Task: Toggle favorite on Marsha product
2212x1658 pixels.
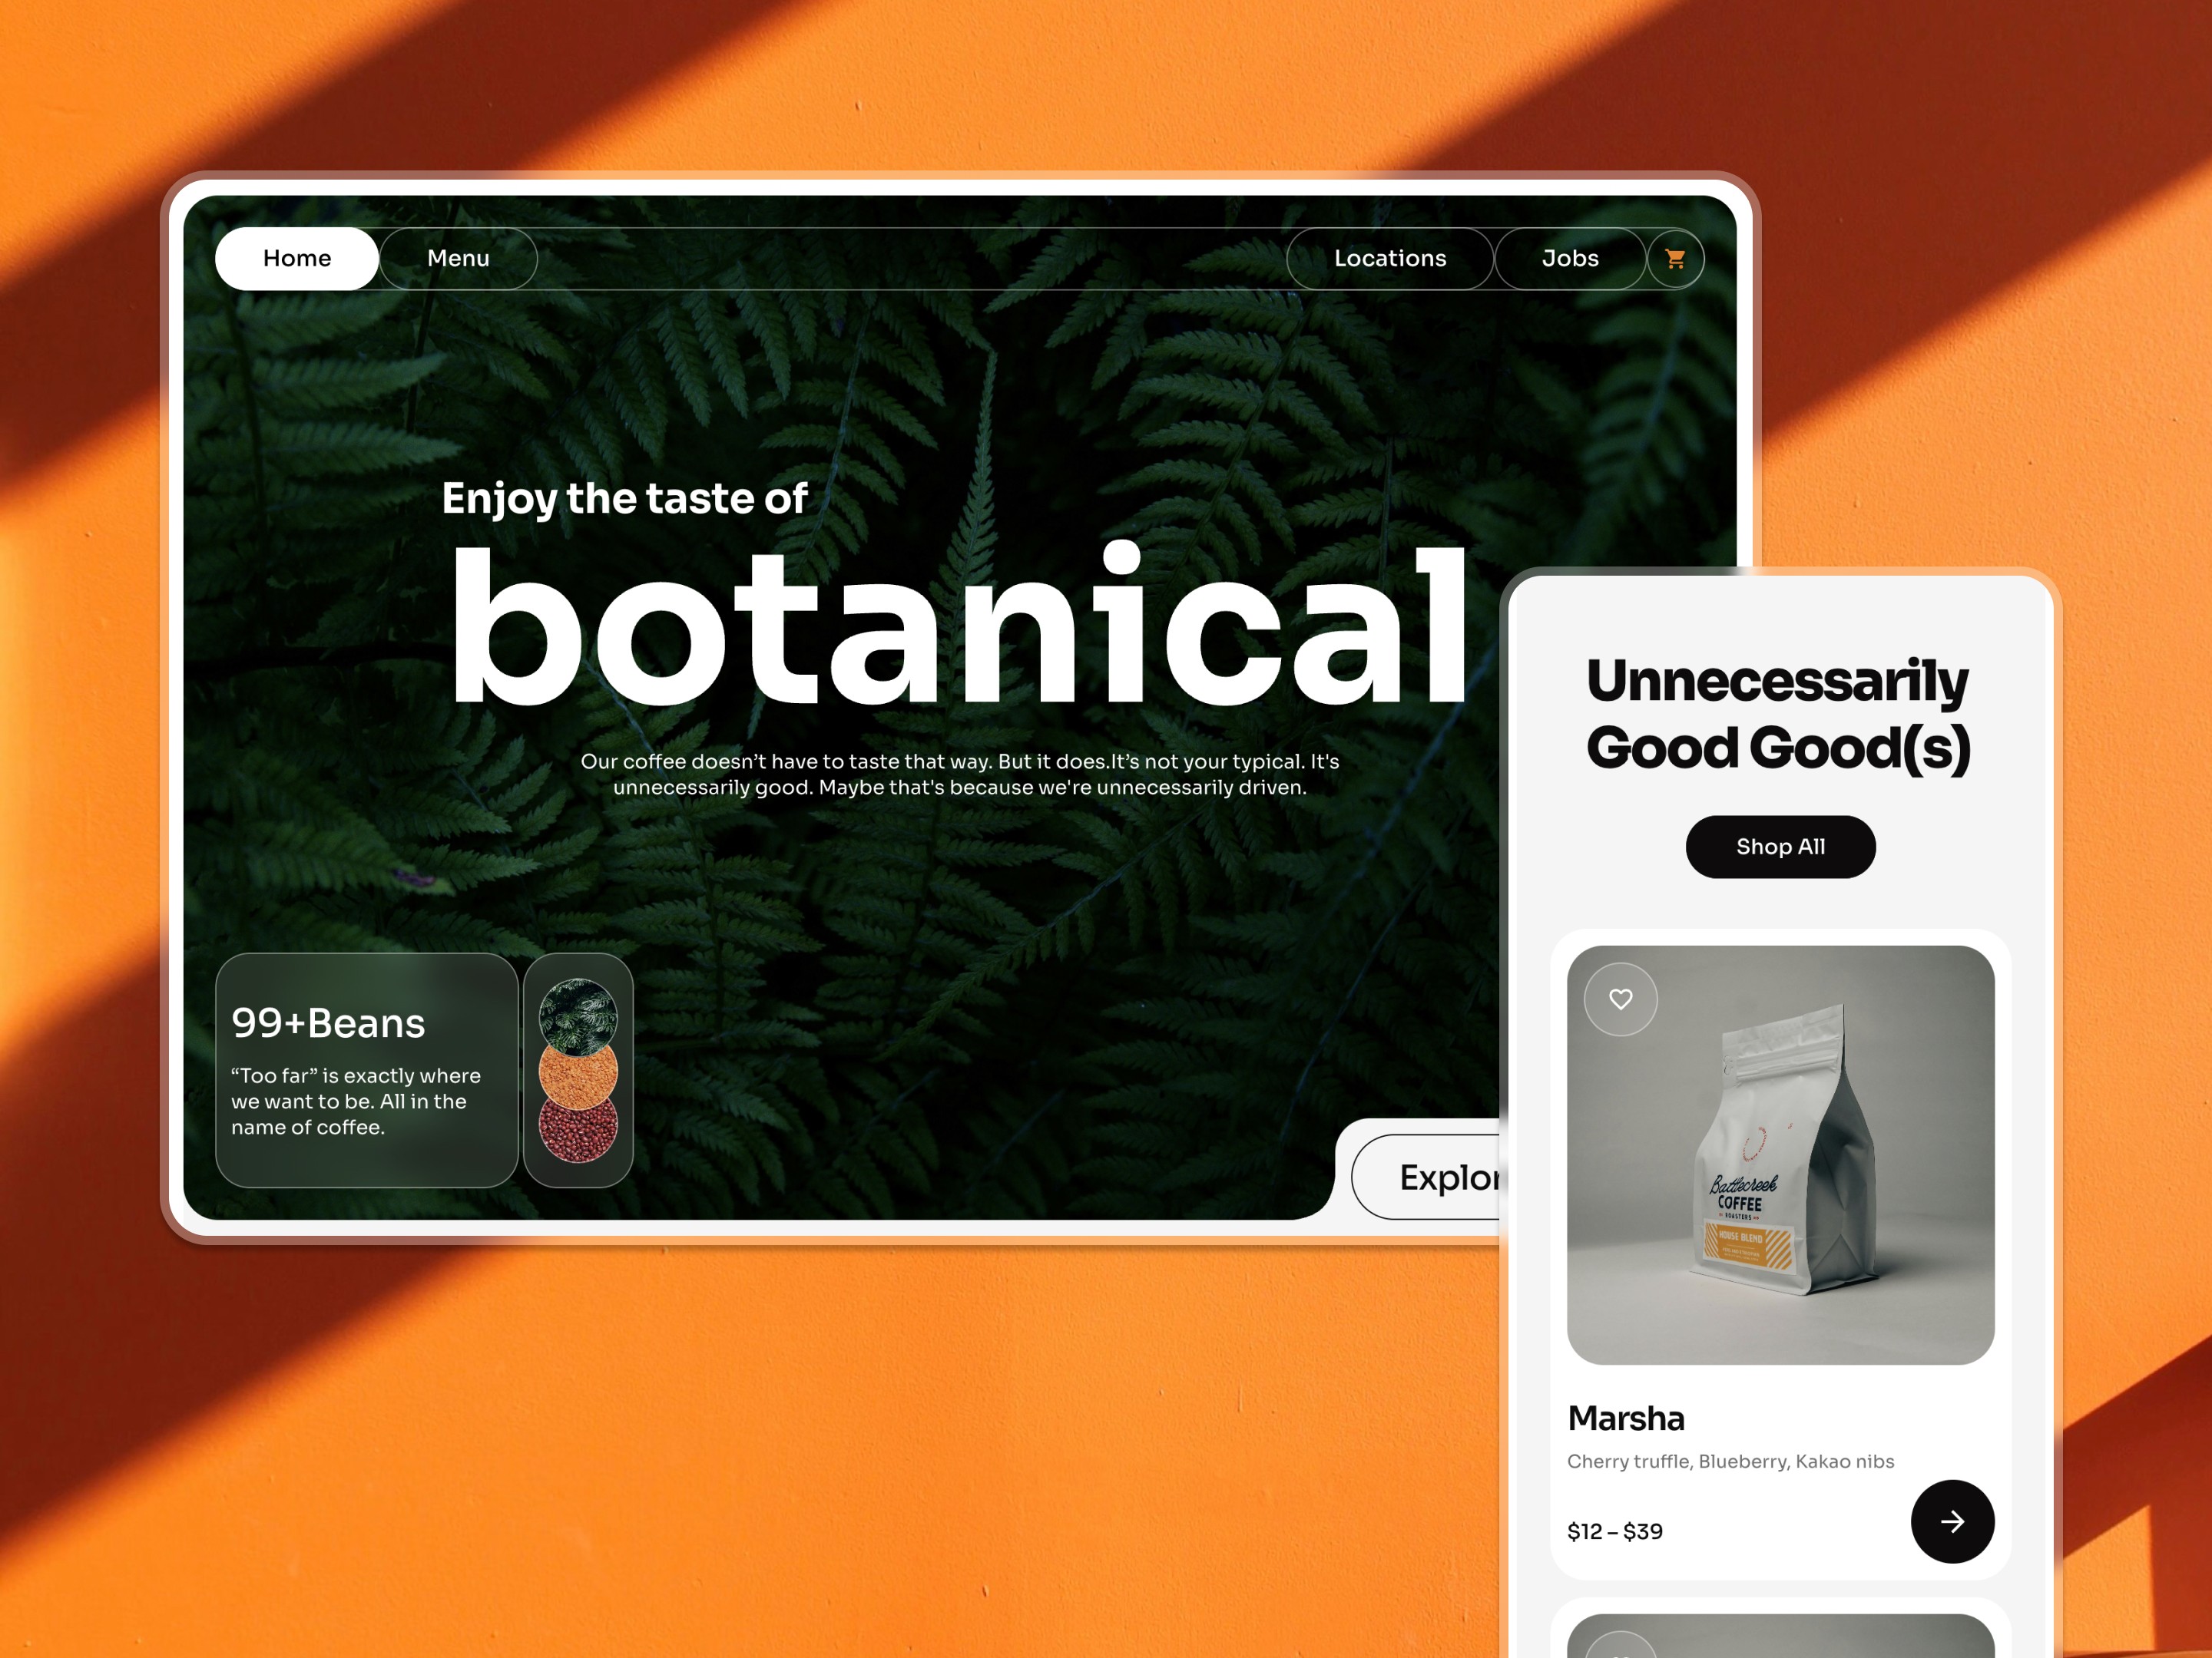Action: pyautogui.click(x=1621, y=998)
